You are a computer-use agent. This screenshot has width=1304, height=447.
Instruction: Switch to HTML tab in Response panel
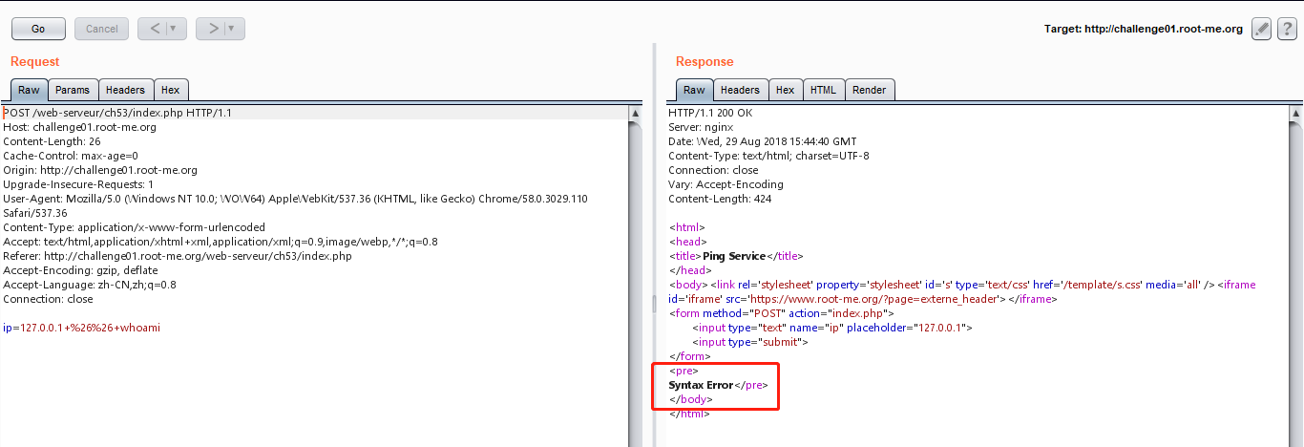[x=823, y=90]
